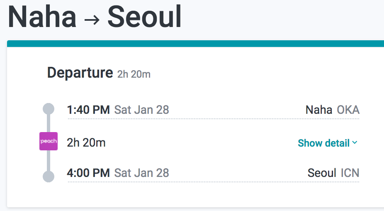
Task: Expand flight info via Show detail link
Action: pos(328,143)
